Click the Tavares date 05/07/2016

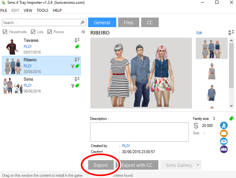[x=32, y=52]
